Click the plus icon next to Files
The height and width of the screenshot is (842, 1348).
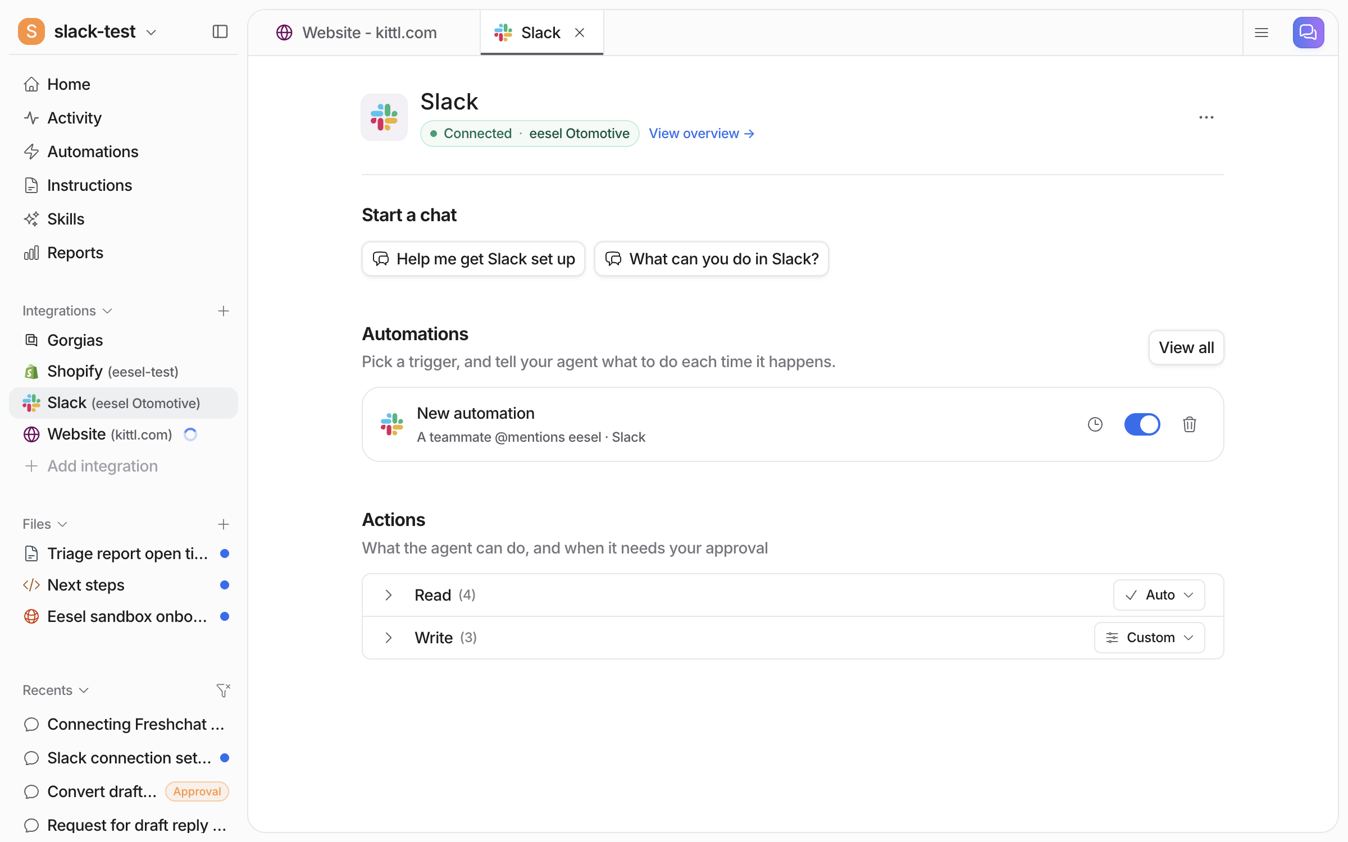point(224,524)
